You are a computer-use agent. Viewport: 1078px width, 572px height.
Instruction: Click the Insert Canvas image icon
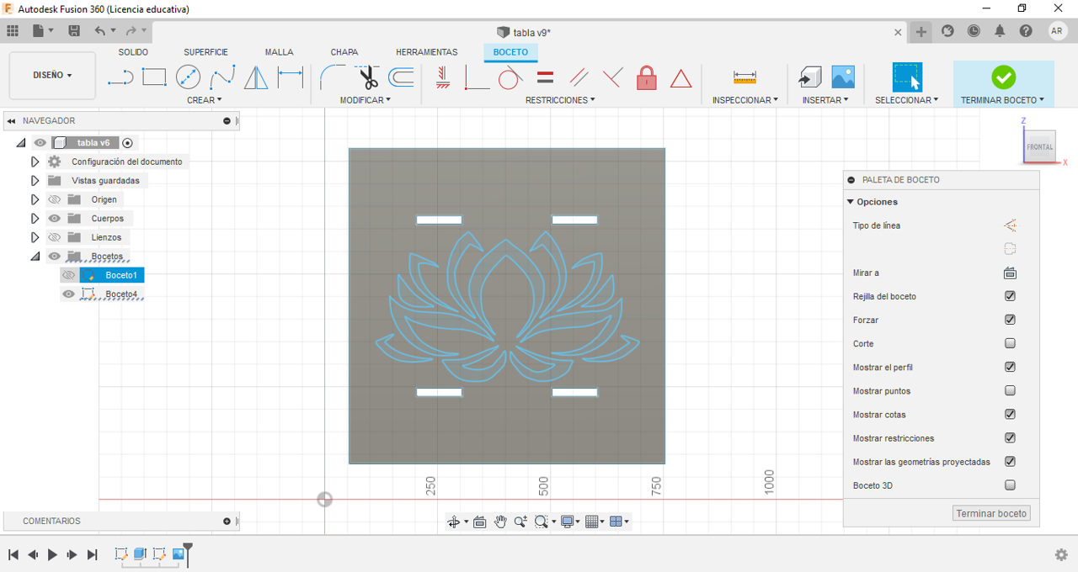[843, 77]
